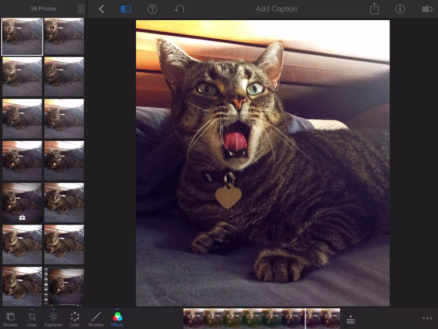The image size is (438, 329).
Task: Click the Add Caption field
Action: click(x=276, y=9)
